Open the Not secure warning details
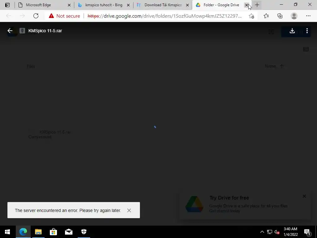 tap(64, 16)
